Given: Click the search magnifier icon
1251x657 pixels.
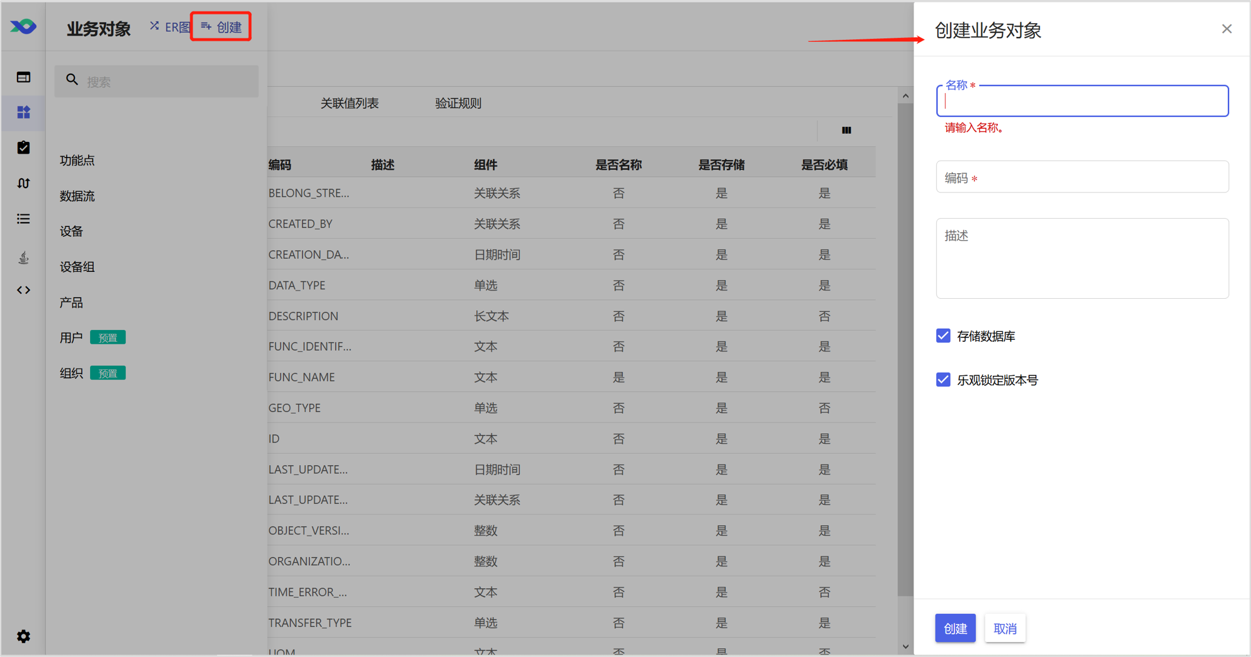Looking at the screenshot, I should [x=72, y=80].
